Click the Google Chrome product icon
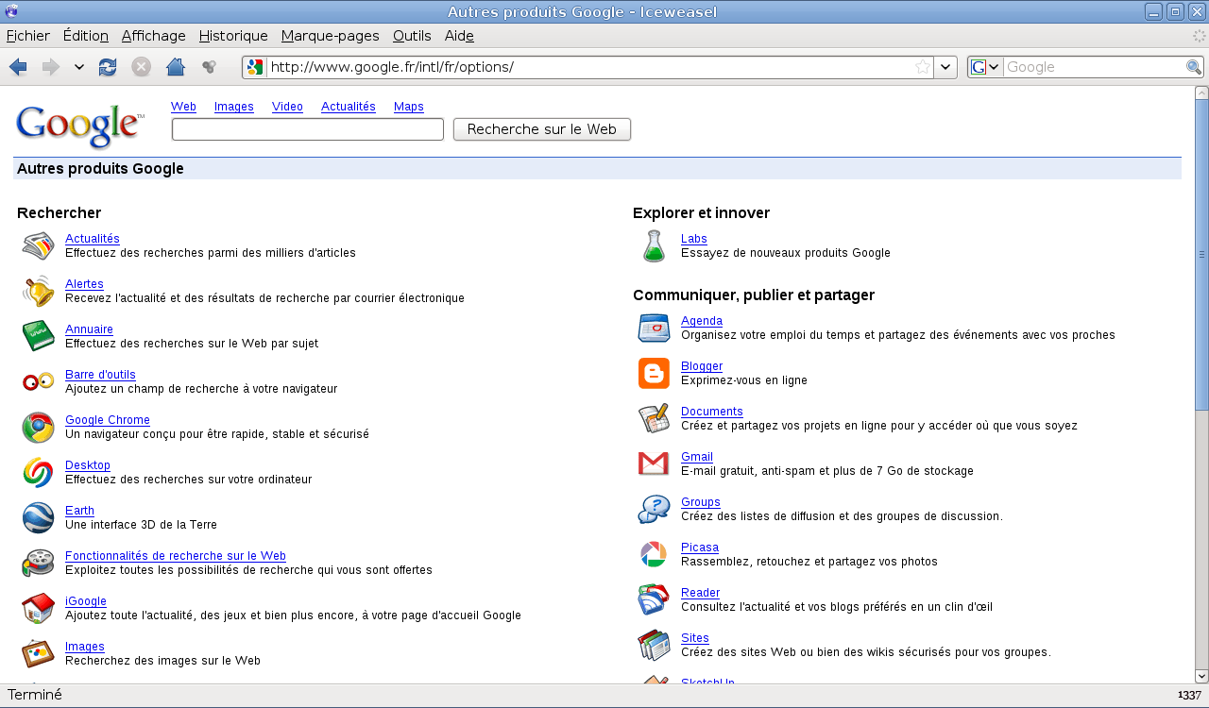Image resolution: width=1209 pixels, height=708 pixels. tap(38, 428)
